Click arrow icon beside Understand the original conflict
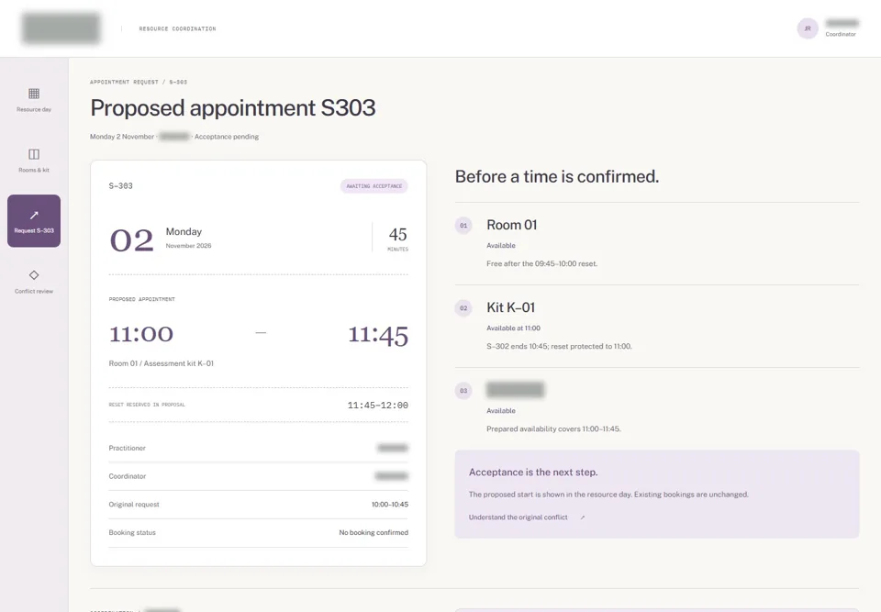Screen dimensions: 881x612 (583, 517)
